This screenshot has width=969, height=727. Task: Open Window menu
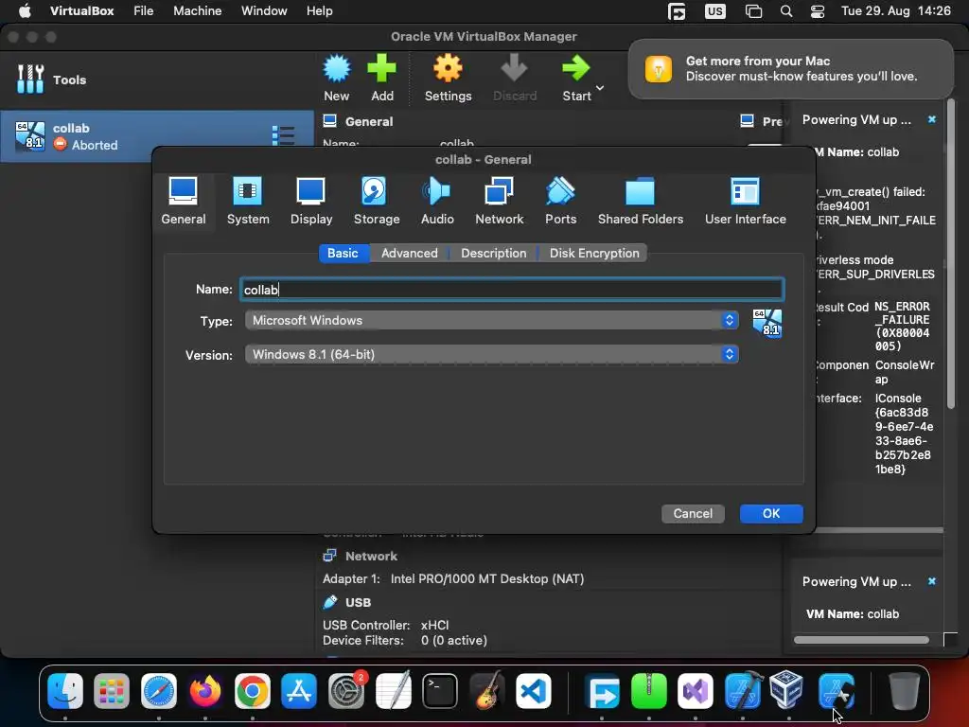click(264, 10)
